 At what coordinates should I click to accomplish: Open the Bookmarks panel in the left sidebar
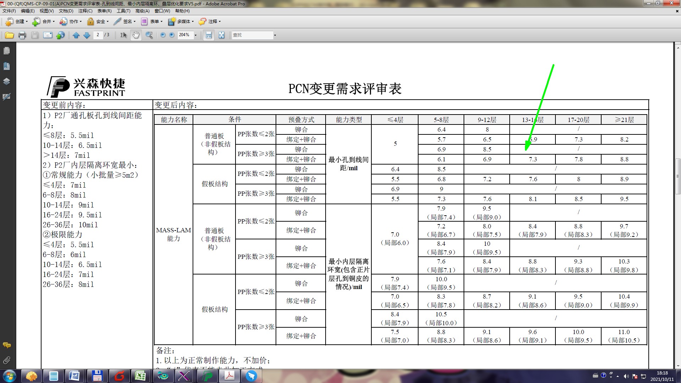[6, 66]
